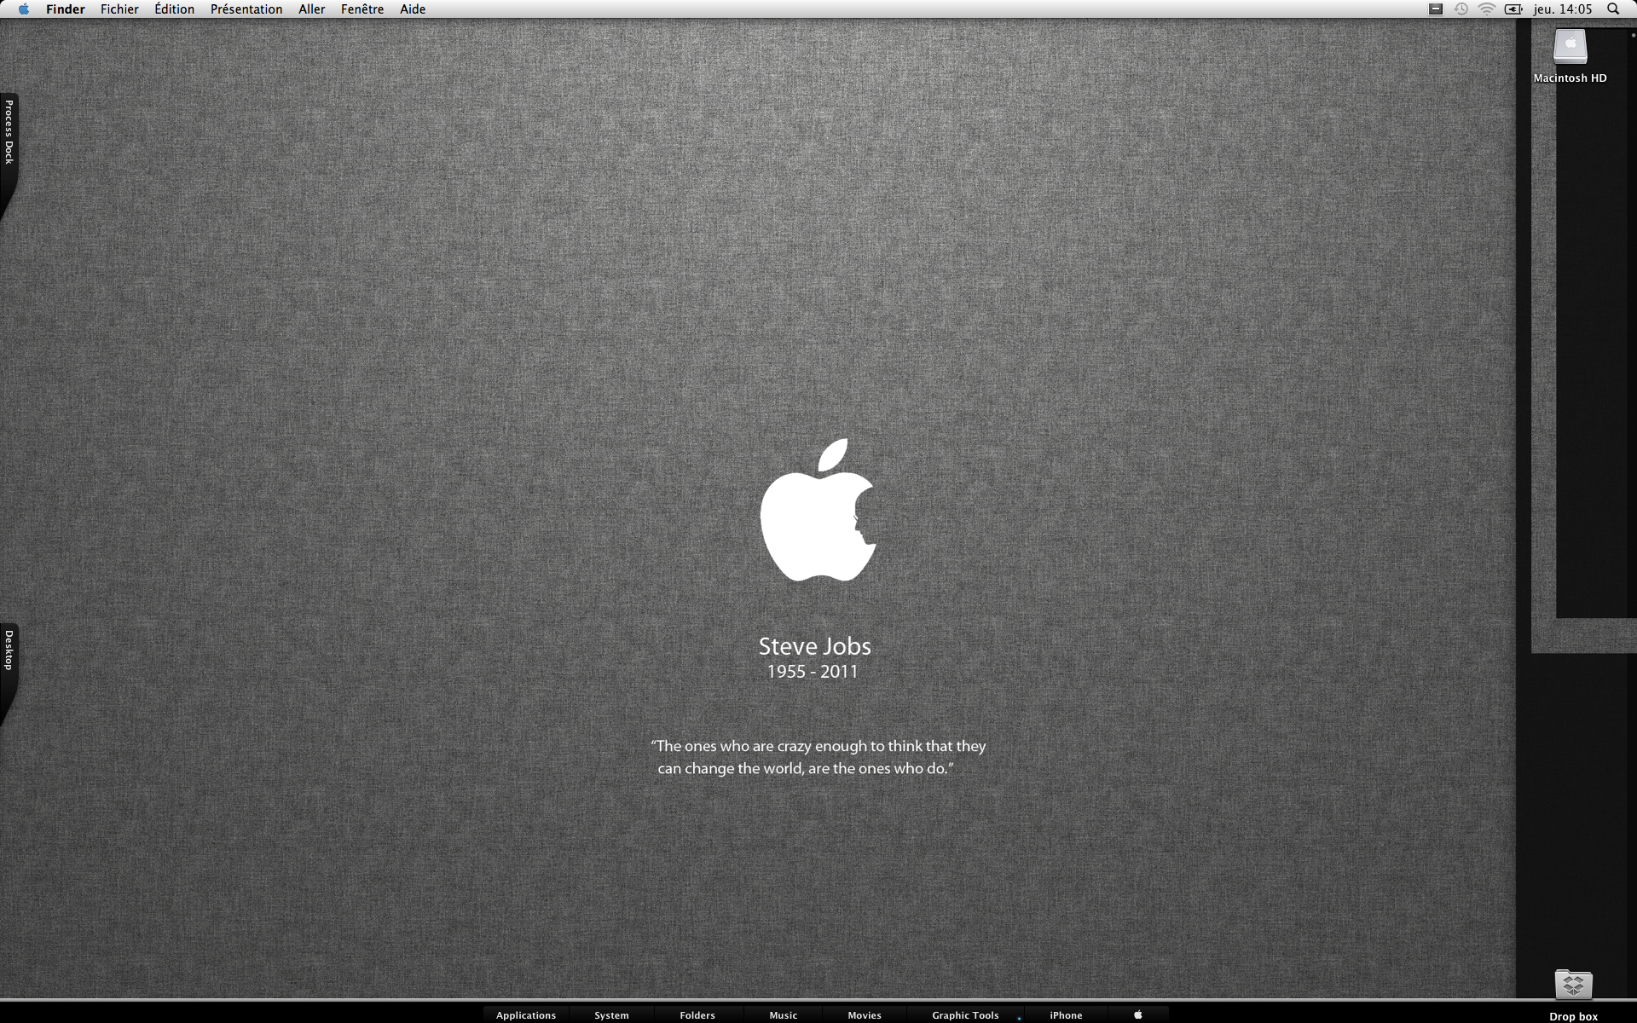Switch to the Folders dock tab
This screenshot has width=1637, height=1023.
tap(697, 1014)
